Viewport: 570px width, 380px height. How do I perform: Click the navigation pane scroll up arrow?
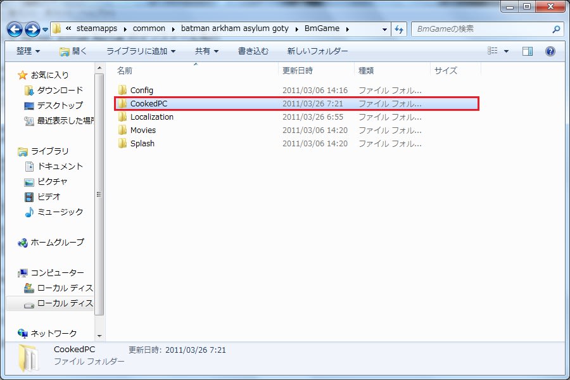click(99, 68)
